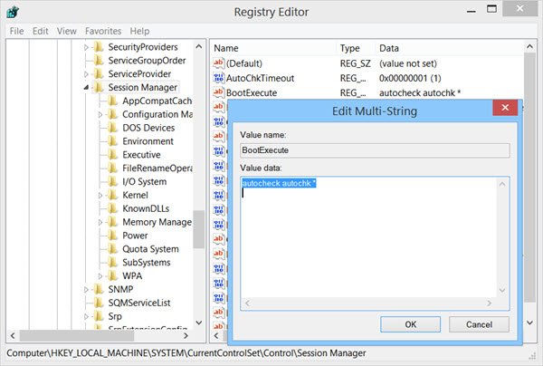Expand the ServiceProvider key
543x366 pixels.
(x=86, y=74)
